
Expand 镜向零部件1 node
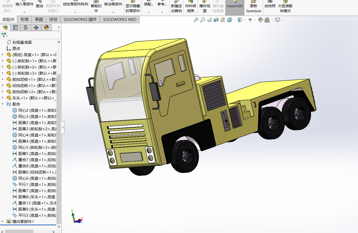(3, 221)
